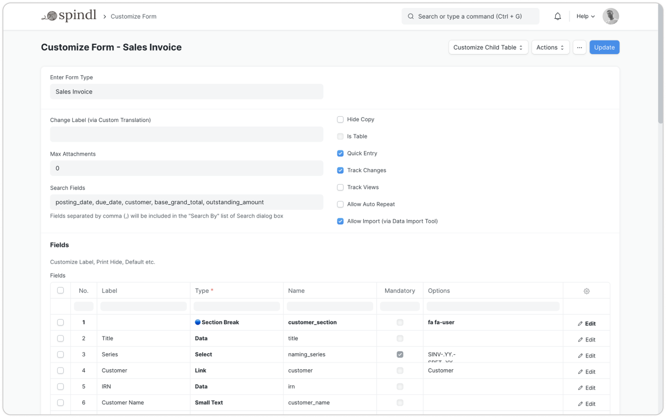Click the spindl logo

69,16
